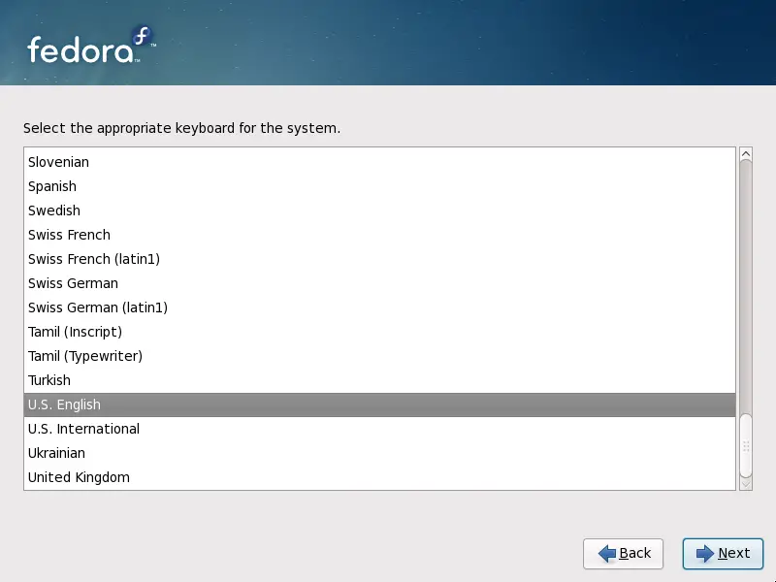Screen dimensions: 776x582
Task: Select the Swiss German layout
Action: tap(73, 283)
